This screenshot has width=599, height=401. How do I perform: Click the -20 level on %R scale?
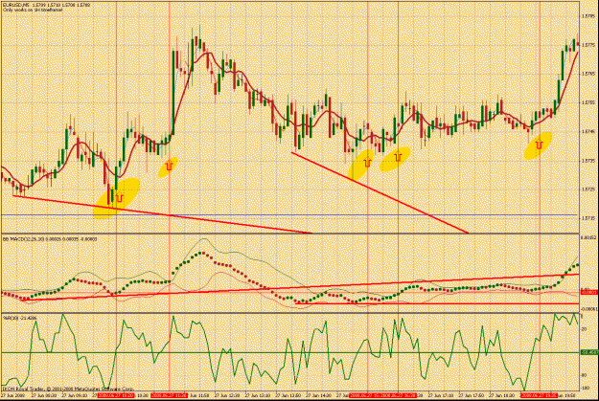585,329
